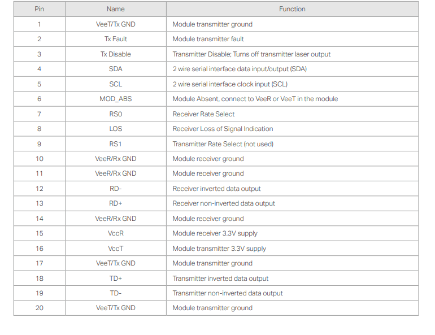Click the Name column header
This screenshot has height=335, width=435.
pyautogui.click(x=115, y=9)
